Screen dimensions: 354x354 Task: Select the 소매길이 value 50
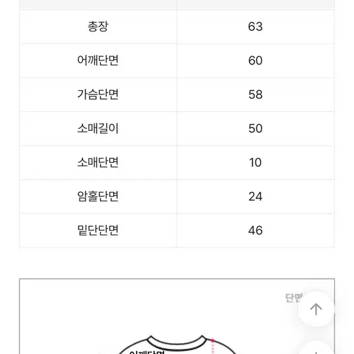click(256, 128)
